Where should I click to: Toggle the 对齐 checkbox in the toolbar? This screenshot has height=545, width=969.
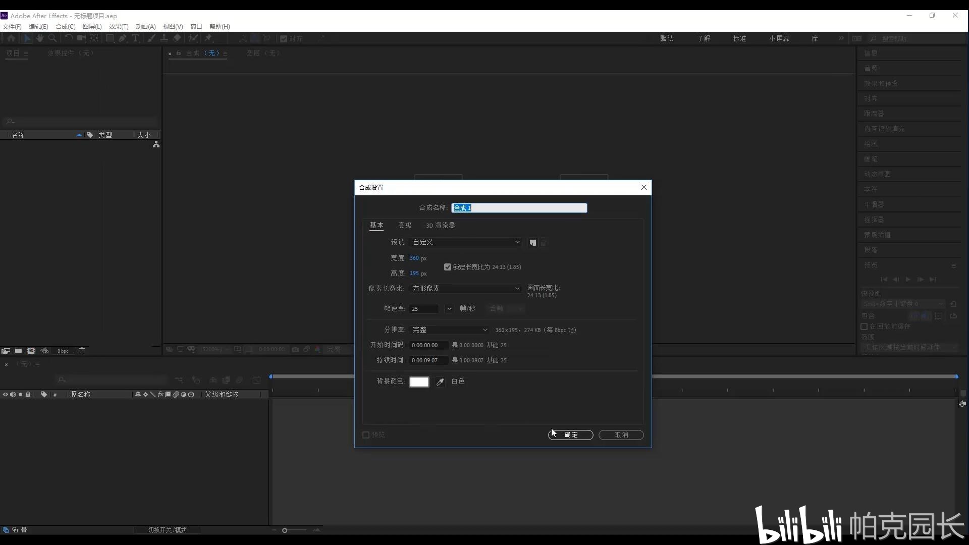[x=284, y=38]
